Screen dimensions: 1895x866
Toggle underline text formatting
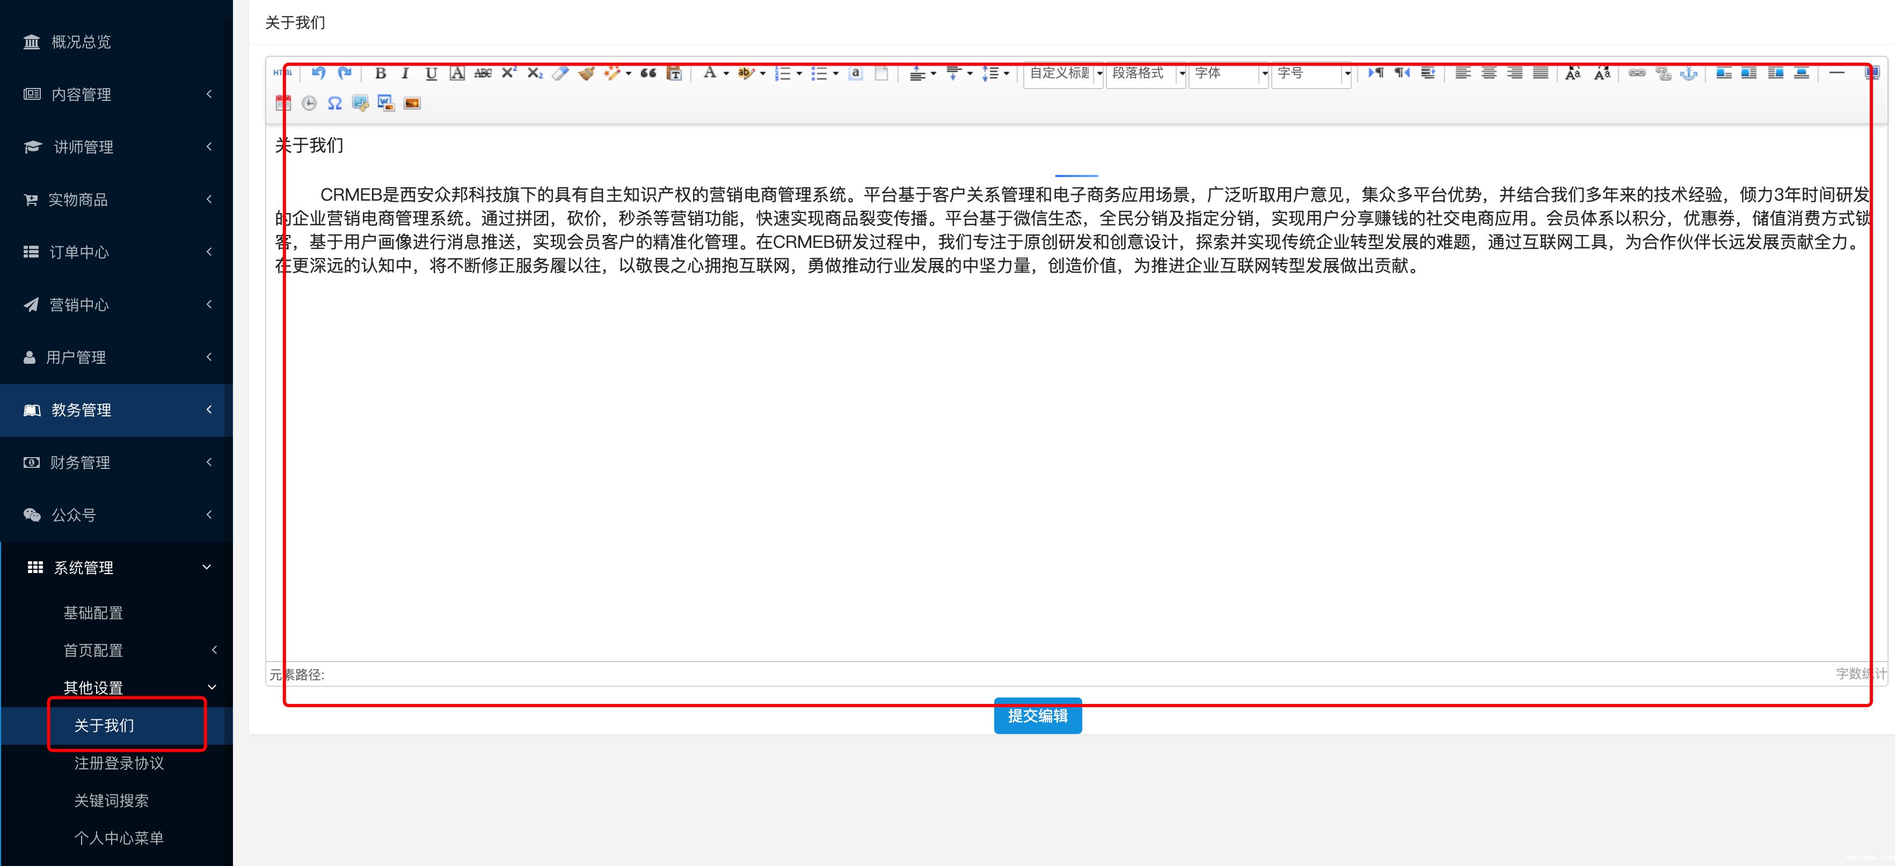(431, 73)
